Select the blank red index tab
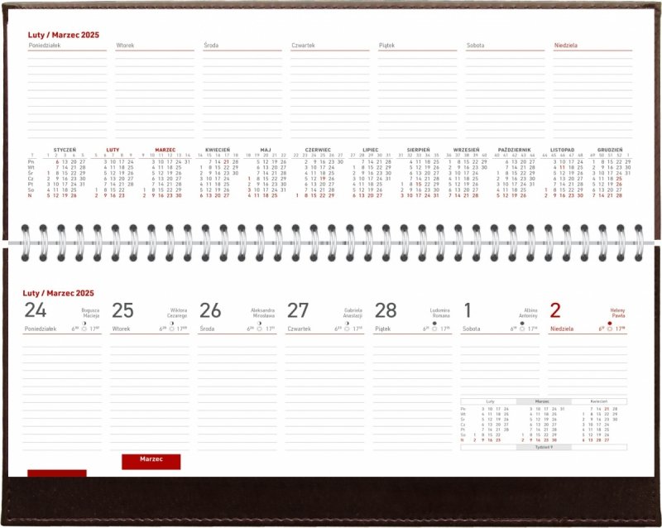The image size is (662, 528). pos(56,473)
